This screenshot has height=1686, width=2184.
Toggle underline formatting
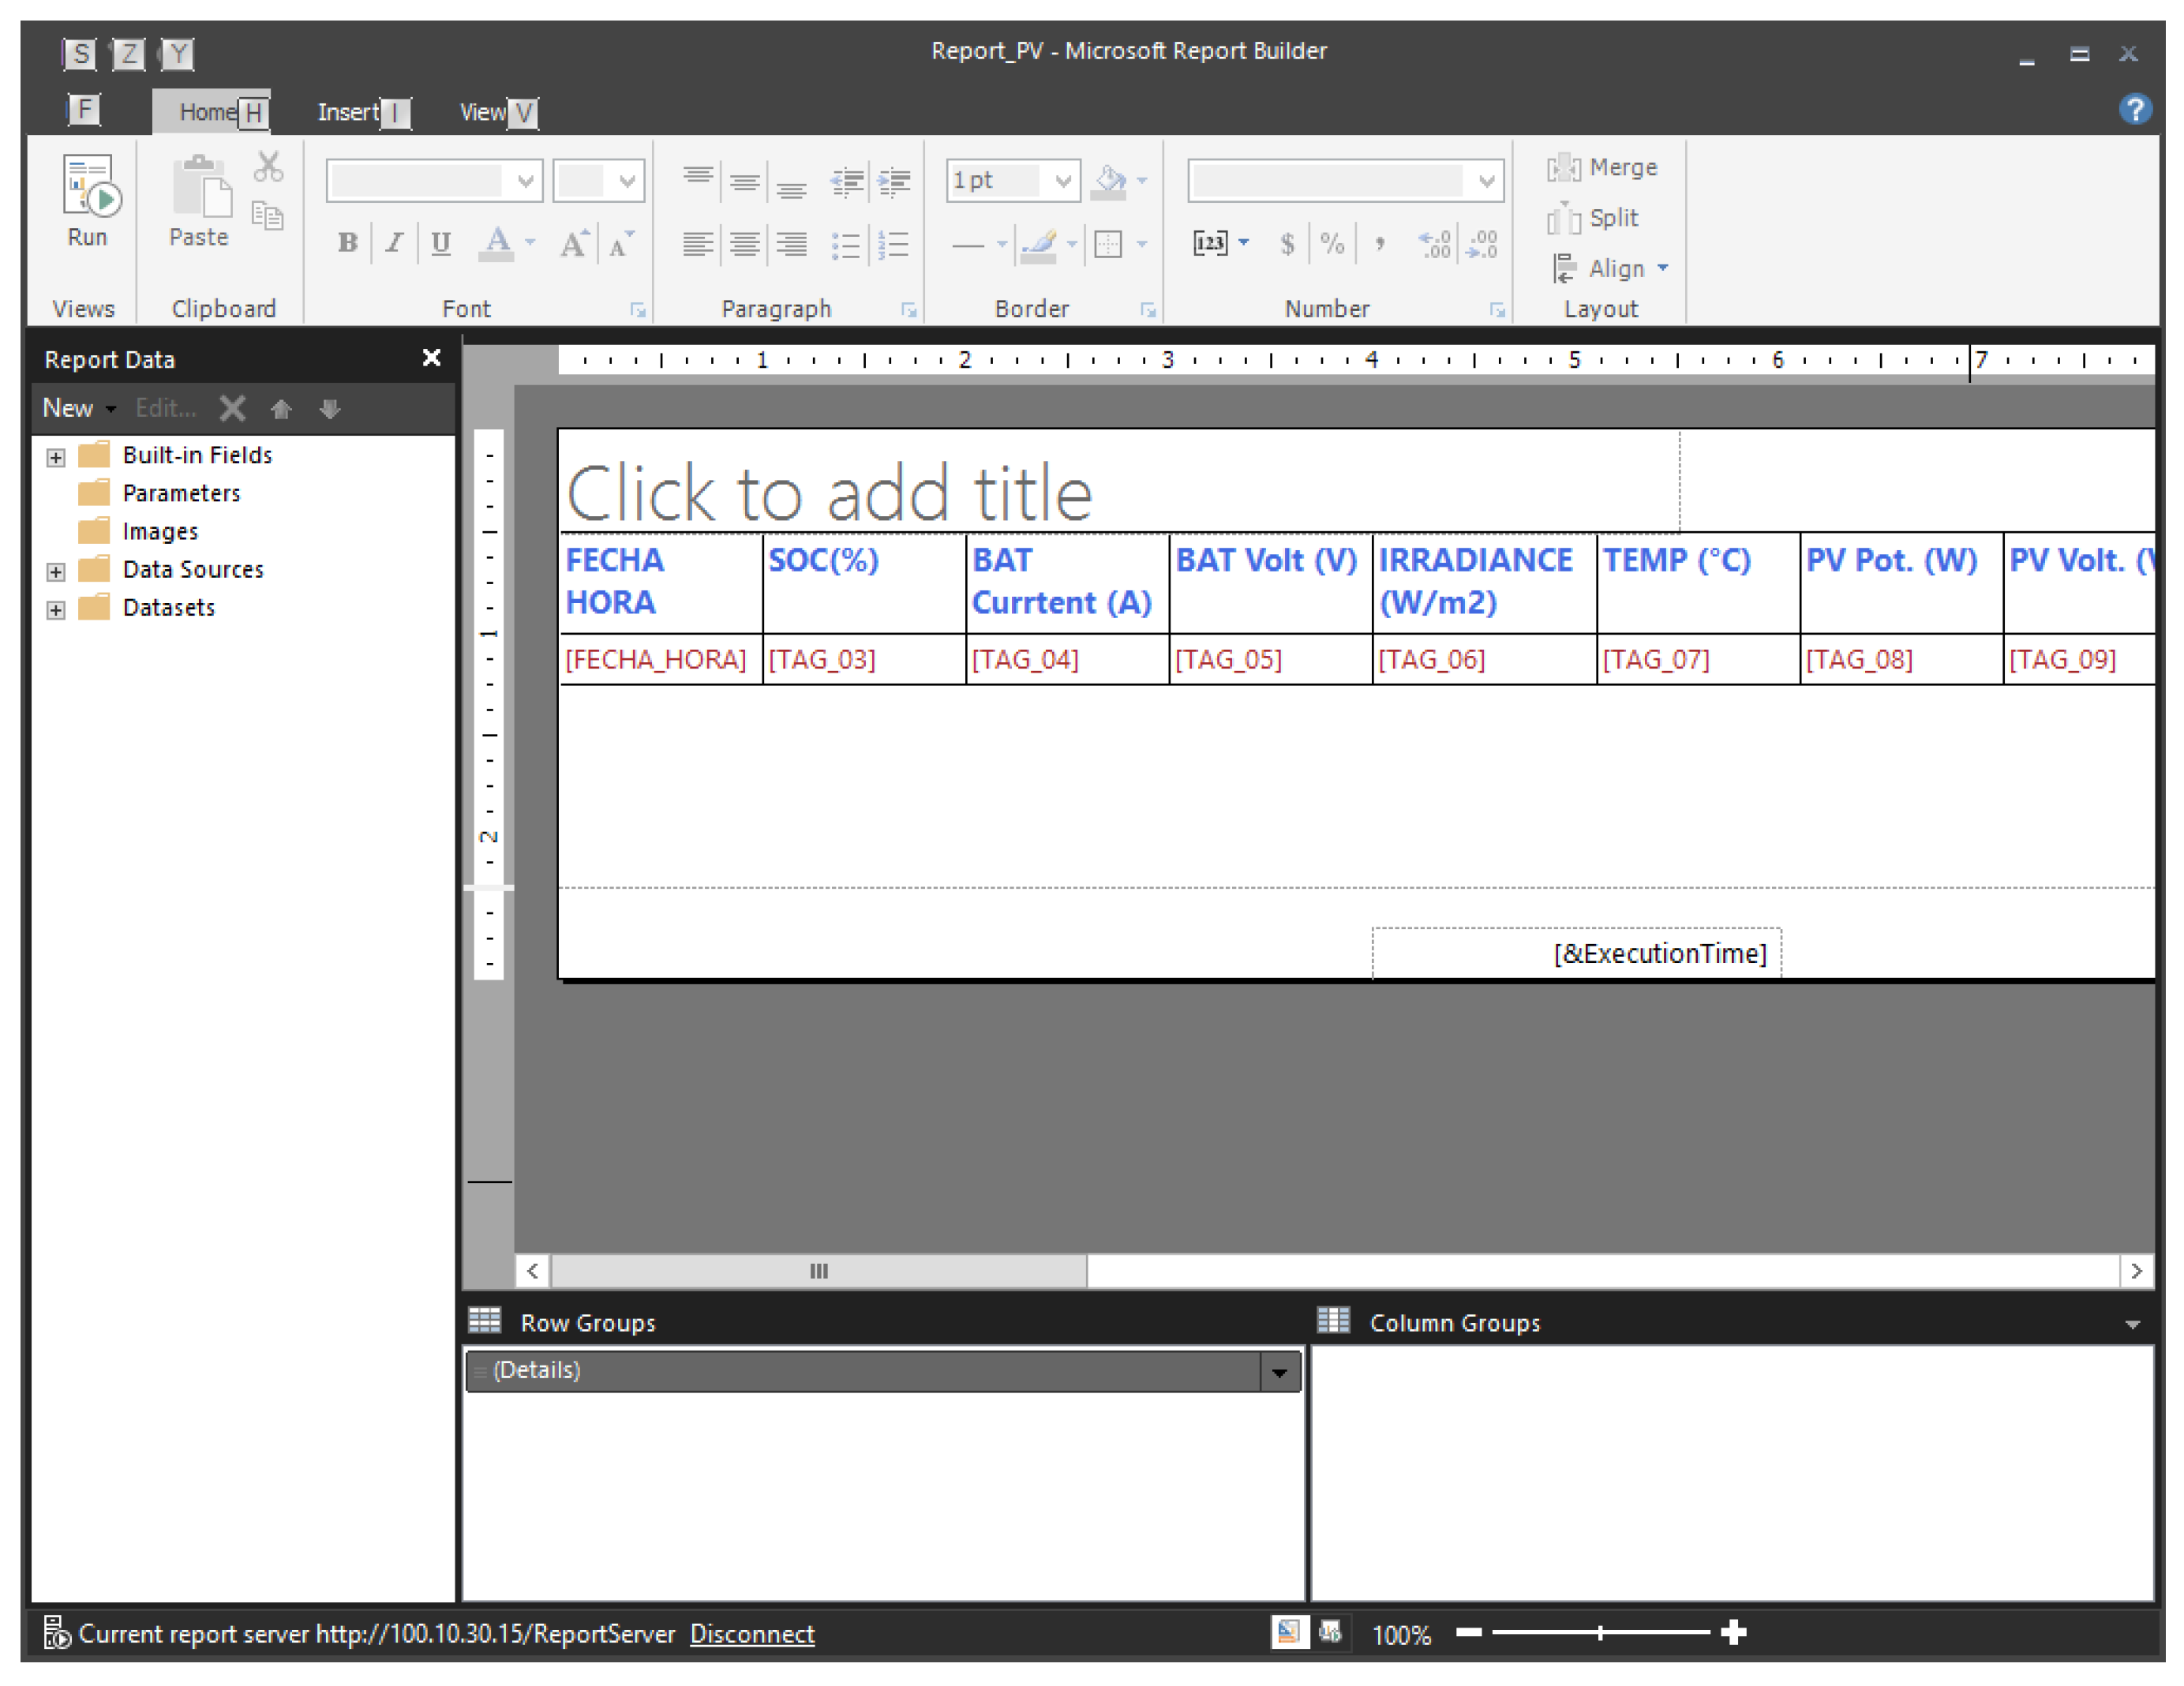[440, 243]
